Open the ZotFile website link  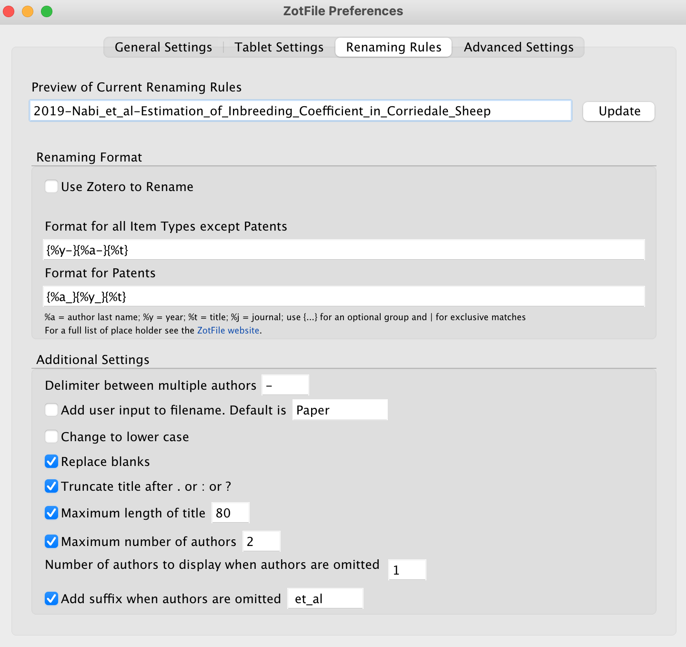click(228, 330)
